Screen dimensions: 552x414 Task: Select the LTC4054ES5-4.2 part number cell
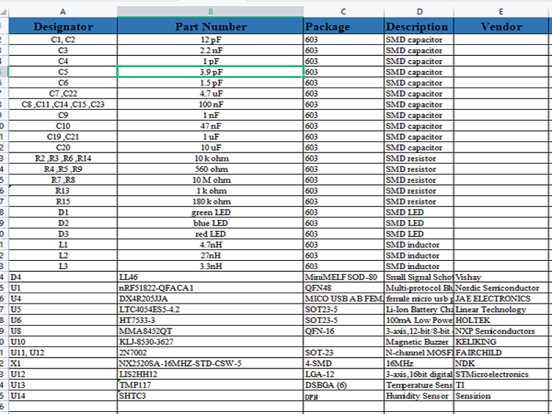click(x=210, y=310)
